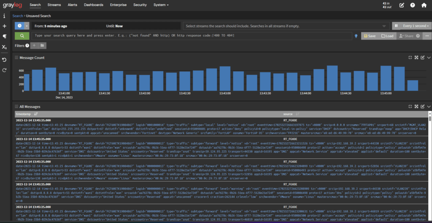
Task: Click the Load search button
Action: click(387, 36)
